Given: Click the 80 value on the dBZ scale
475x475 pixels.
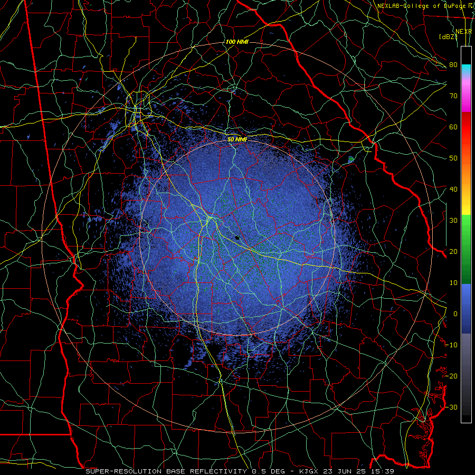Looking at the screenshot, I should tap(453, 65).
